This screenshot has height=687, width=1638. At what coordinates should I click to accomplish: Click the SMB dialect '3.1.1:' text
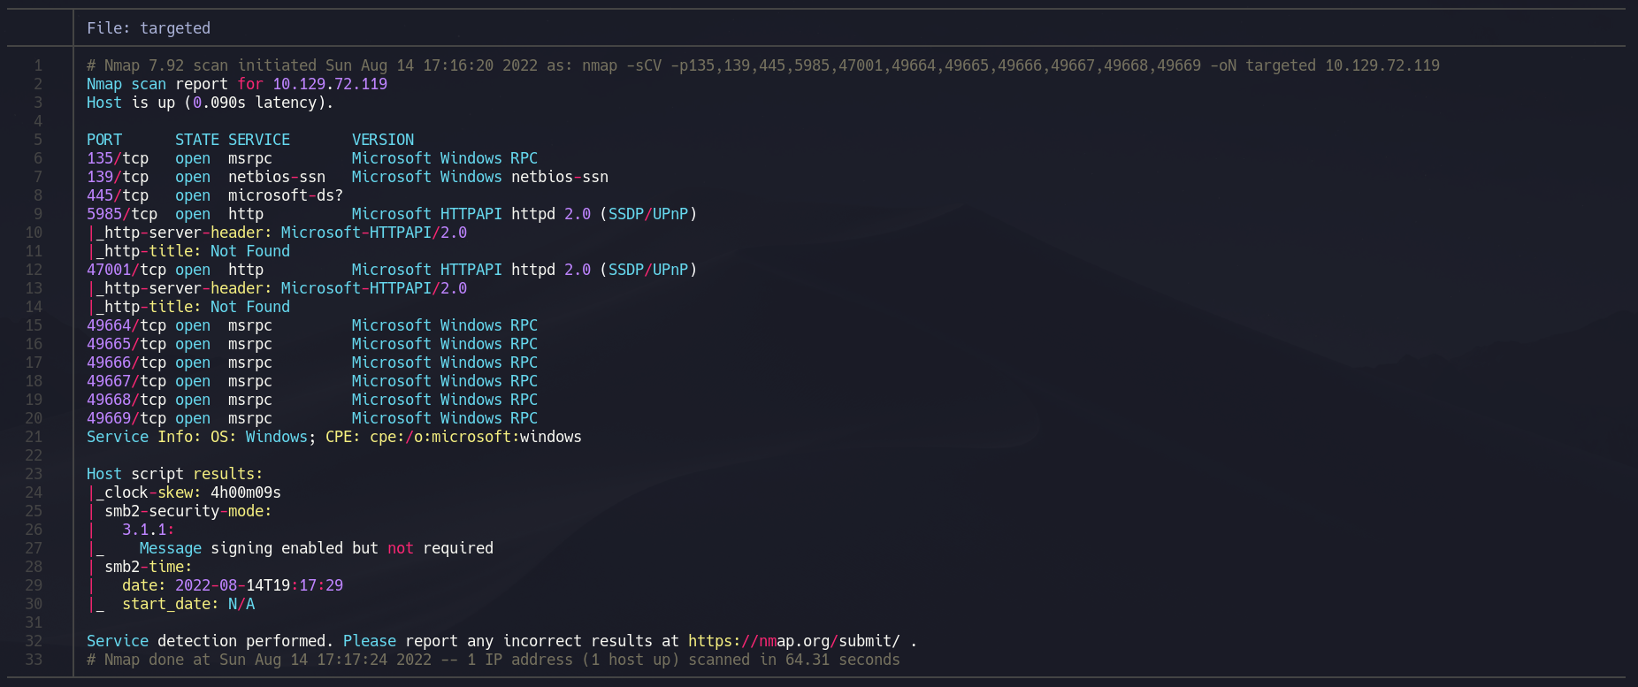[x=149, y=530]
